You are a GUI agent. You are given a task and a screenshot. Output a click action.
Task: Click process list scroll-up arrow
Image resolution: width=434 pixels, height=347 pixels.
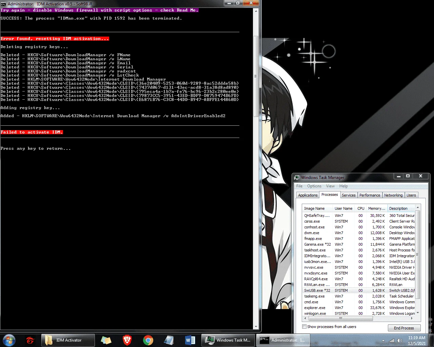point(418,207)
